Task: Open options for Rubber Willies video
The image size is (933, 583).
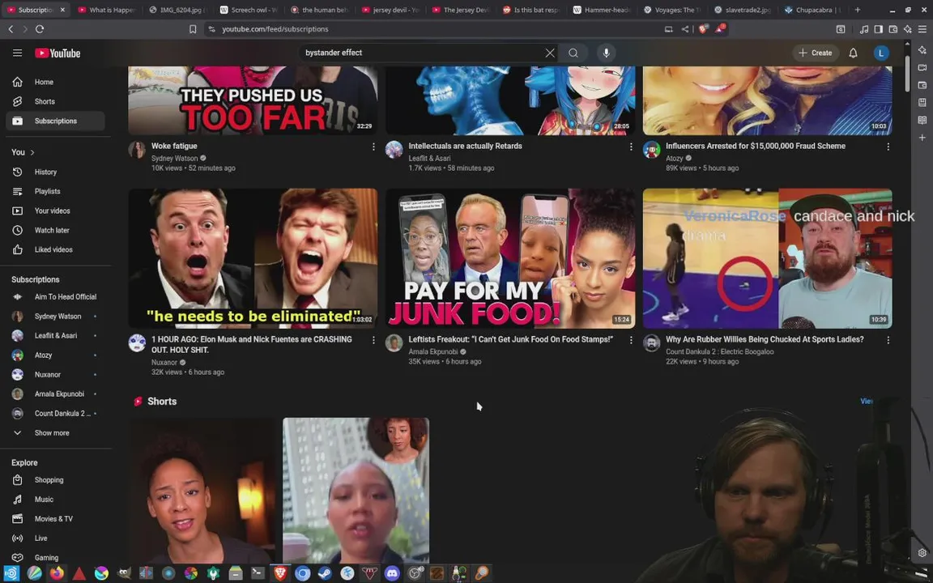Action: tap(888, 340)
